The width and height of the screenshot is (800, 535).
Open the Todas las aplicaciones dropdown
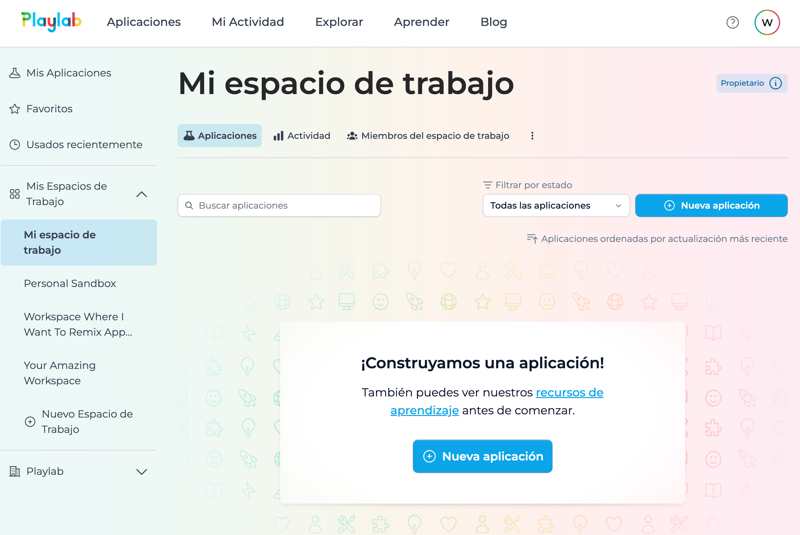click(556, 205)
